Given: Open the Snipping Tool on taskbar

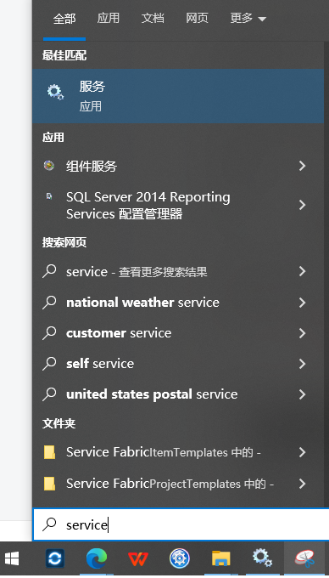Looking at the screenshot, I should tap(304, 558).
